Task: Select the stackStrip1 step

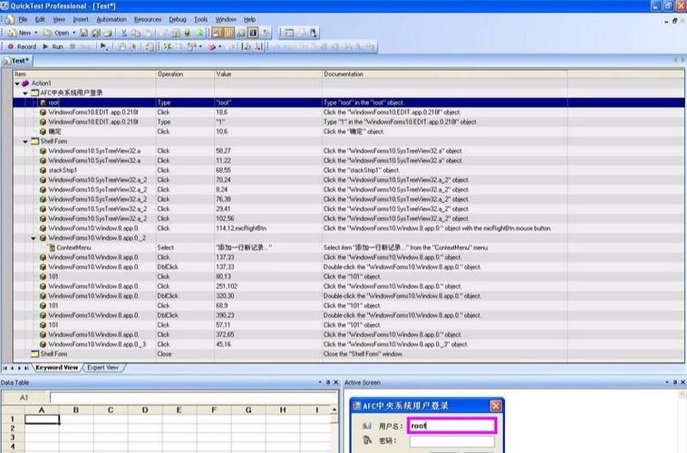Action: 349,170
